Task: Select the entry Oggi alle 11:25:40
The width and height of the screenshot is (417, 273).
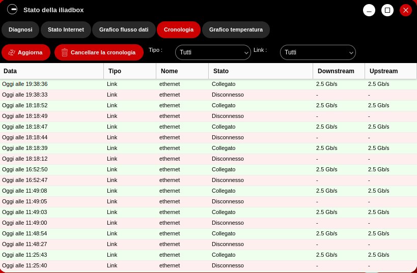Action: 209,265
